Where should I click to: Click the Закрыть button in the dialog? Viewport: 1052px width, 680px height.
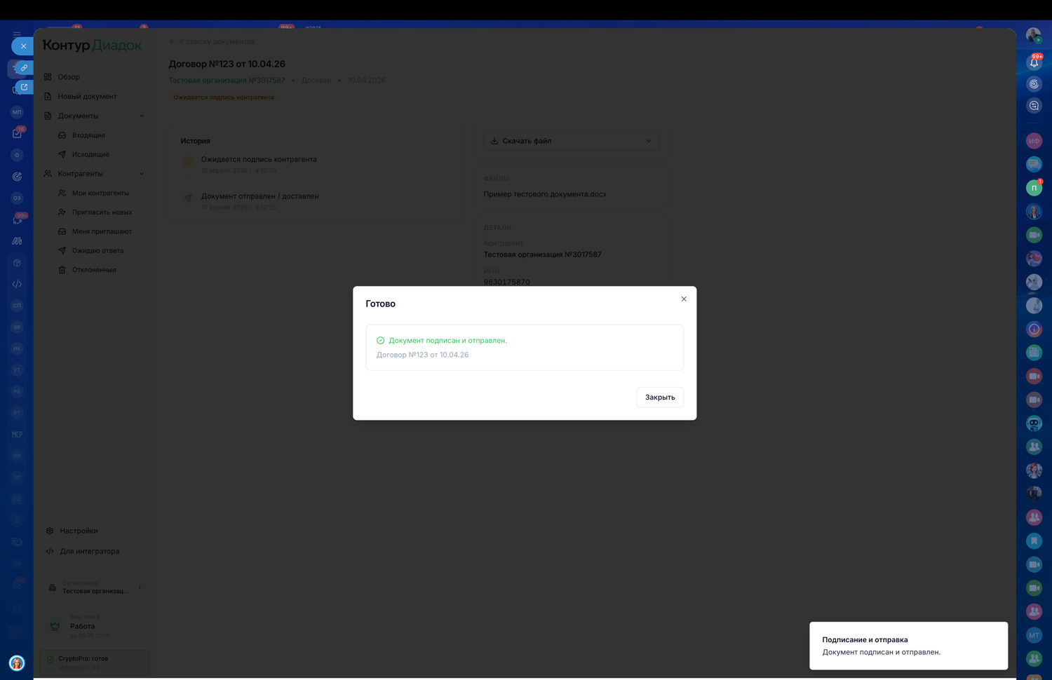(x=660, y=397)
